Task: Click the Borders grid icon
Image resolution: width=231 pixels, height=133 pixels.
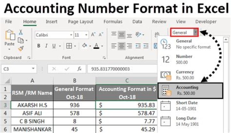Action: click(x=69, y=46)
